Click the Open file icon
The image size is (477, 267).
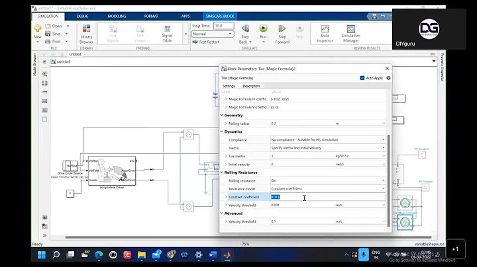click(x=48, y=26)
